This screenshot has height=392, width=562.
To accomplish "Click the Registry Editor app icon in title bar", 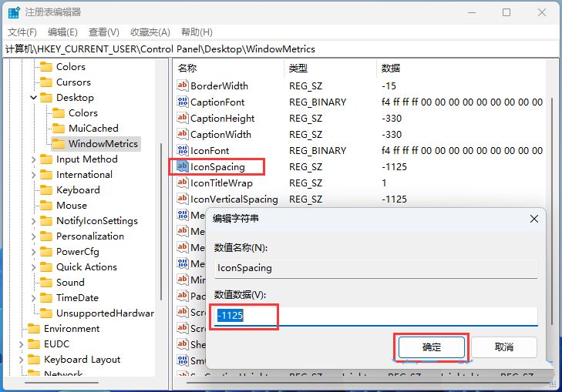I will 13,12.
